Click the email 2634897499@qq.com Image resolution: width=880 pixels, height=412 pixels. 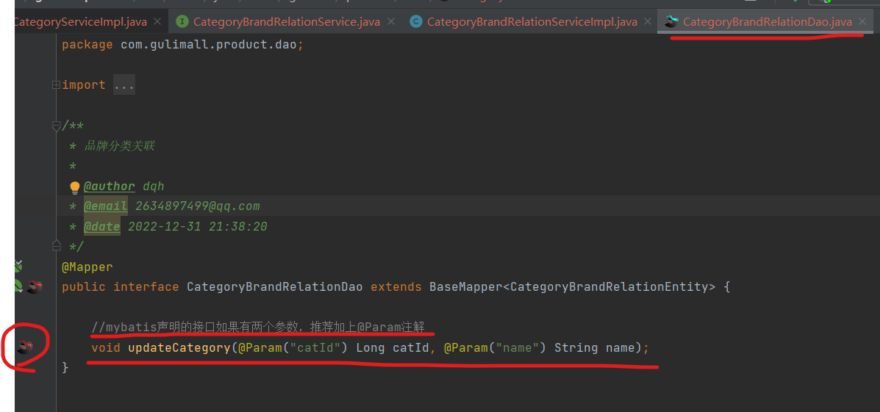197,206
